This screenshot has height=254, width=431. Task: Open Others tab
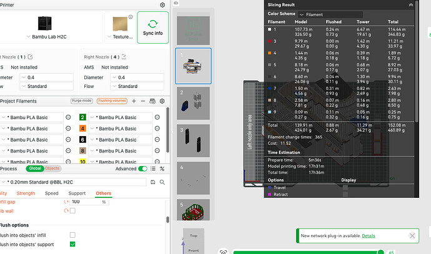point(103,193)
